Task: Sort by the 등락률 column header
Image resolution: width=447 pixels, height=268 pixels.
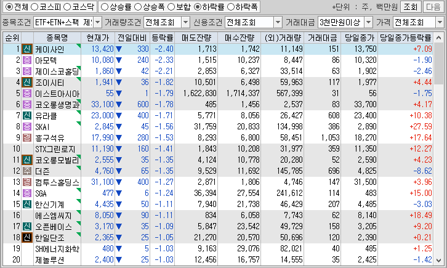Action: [162, 38]
